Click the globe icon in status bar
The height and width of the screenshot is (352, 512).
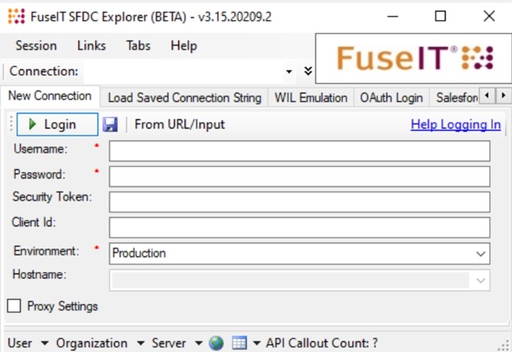(x=216, y=343)
